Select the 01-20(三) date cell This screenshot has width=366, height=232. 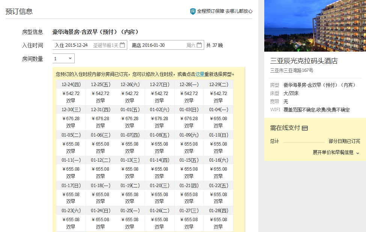(160, 186)
